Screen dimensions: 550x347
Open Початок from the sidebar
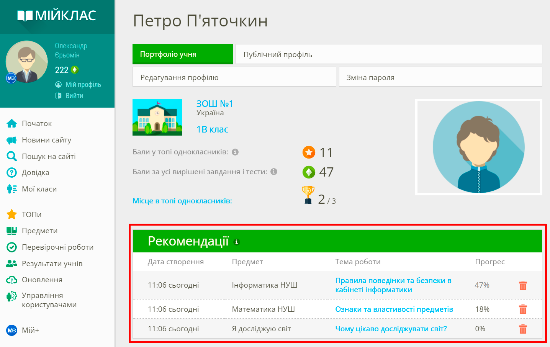point(37,123)
